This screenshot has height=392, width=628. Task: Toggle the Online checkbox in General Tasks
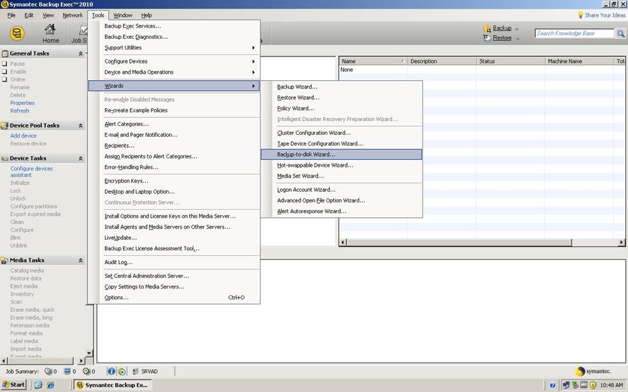pos(4,79)
